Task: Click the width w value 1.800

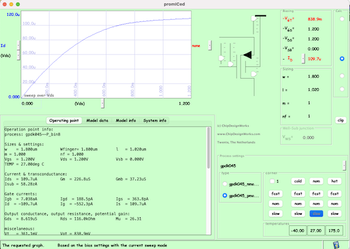Action: click(314, 76)
